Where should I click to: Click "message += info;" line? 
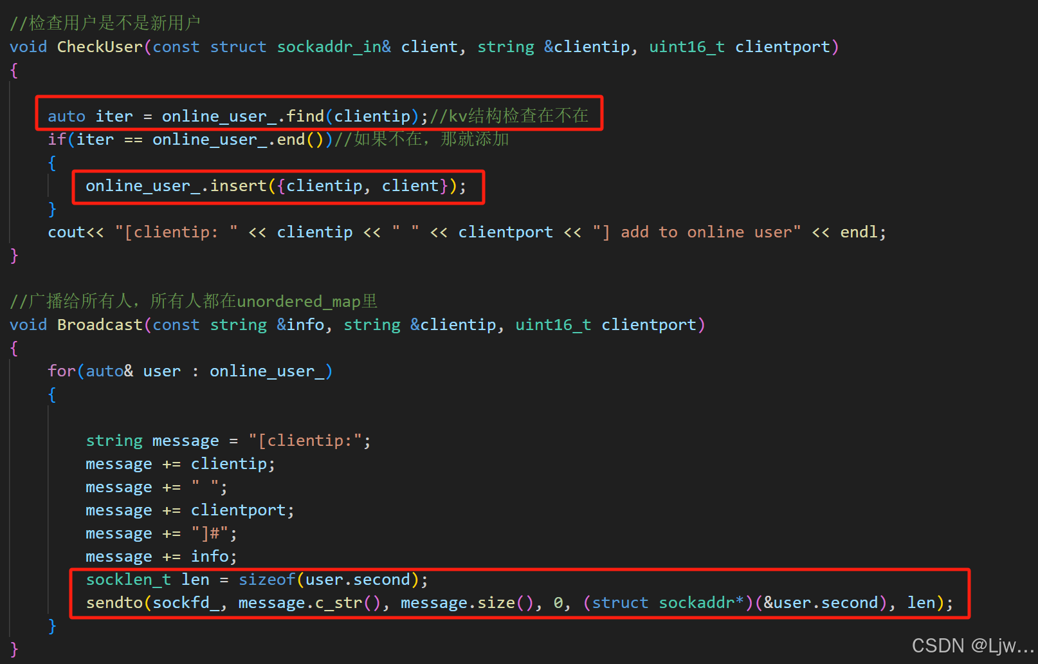(x=161, y=557)
